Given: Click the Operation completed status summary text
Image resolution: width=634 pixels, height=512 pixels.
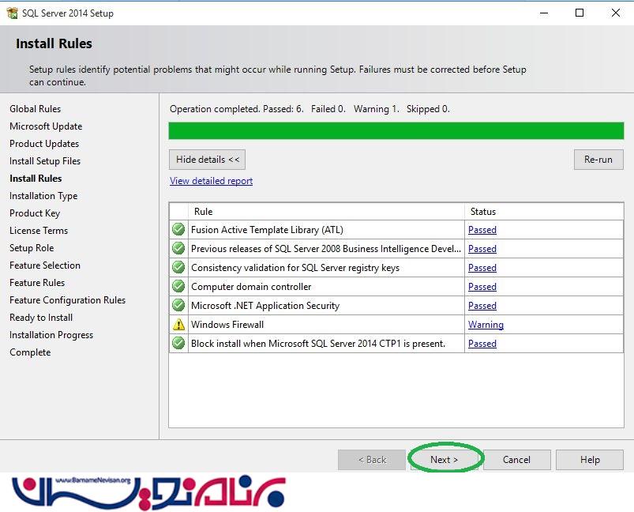Looking at the screenshot, I should [x=309, y=109].
